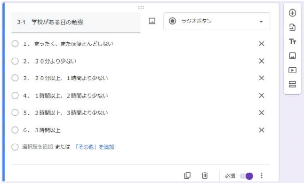Insert image into question title
The width and height of the screenshot is (304, 183).
(x=152, y=21)
